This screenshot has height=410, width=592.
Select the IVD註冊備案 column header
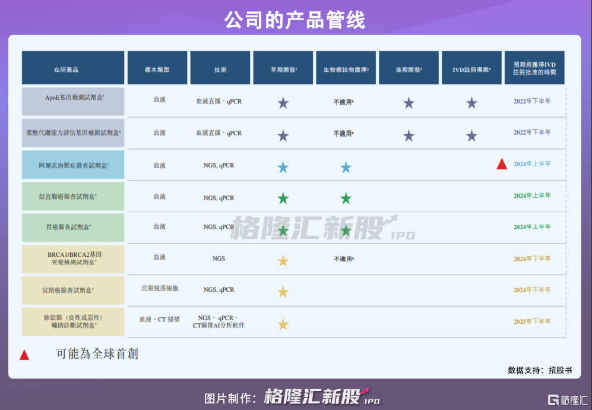471,68
